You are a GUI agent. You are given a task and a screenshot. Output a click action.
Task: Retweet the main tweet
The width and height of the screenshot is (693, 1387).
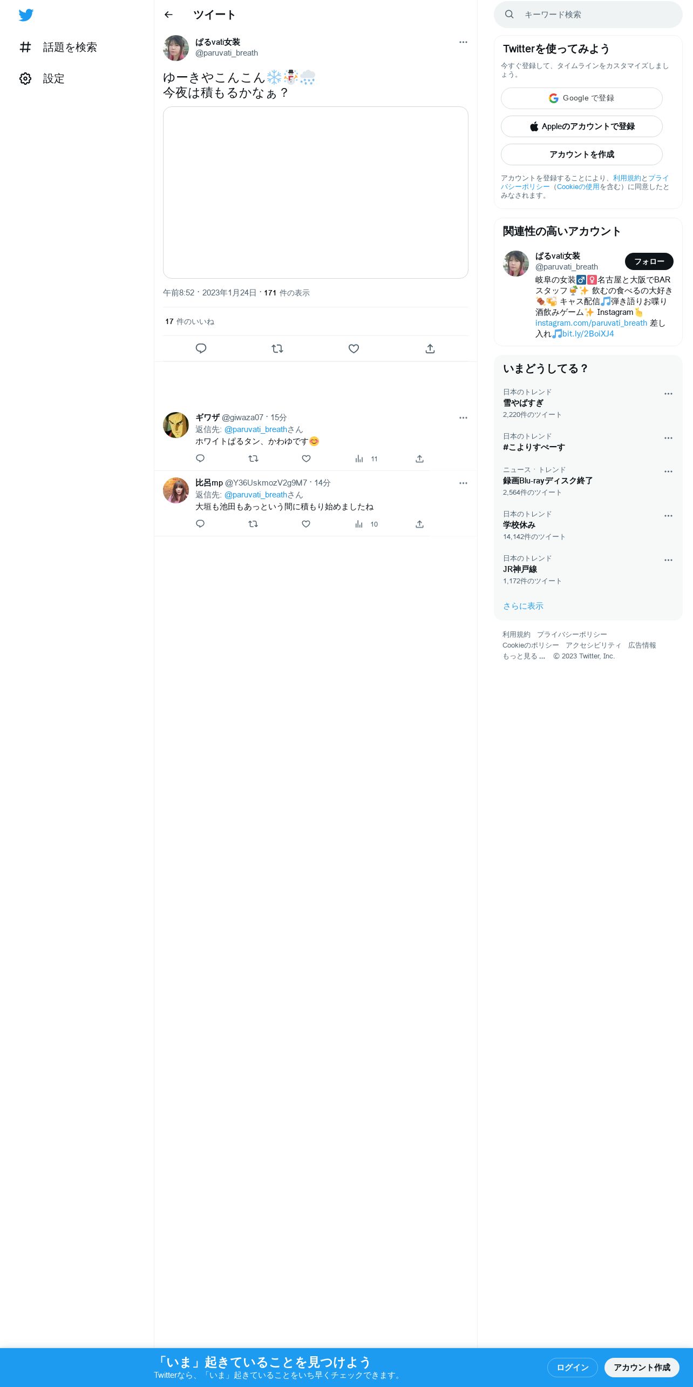(277, 348)
